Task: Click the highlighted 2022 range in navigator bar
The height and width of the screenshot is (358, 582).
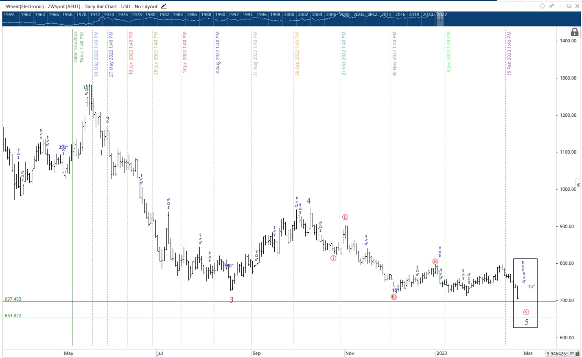Action: [440, 19]
